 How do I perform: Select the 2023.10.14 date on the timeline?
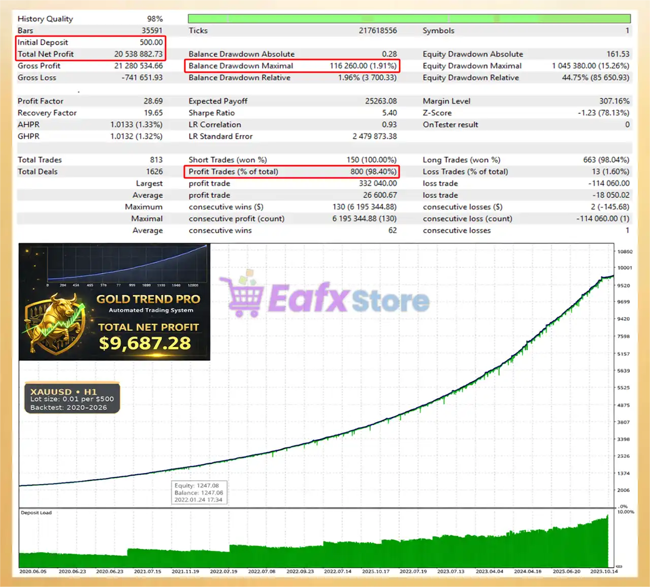(604, 572)
